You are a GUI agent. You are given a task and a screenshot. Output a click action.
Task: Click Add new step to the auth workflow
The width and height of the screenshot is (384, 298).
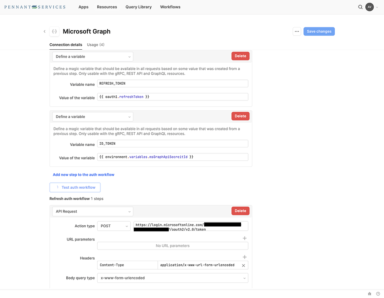pyautogui.click(x=83, y=175)
